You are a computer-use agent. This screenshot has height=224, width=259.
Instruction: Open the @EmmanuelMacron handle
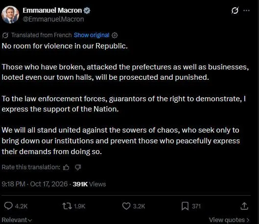click(53, 19)
